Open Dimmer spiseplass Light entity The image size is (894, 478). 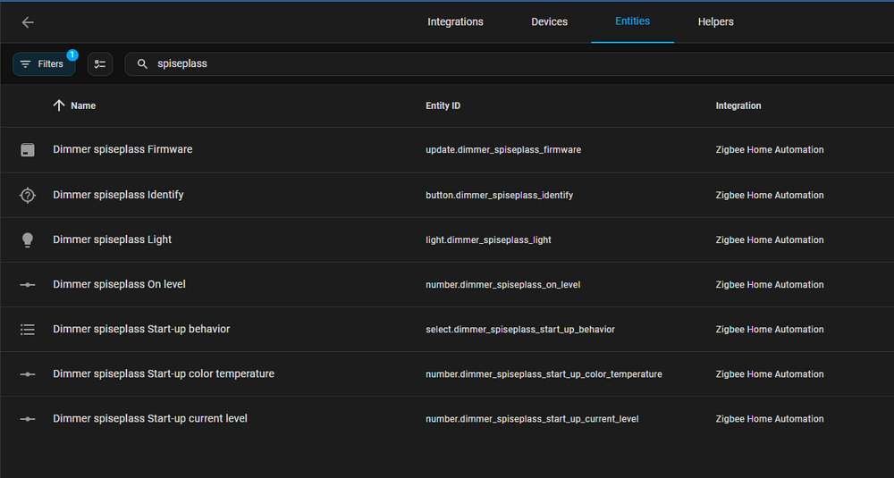tap(112, 239)
